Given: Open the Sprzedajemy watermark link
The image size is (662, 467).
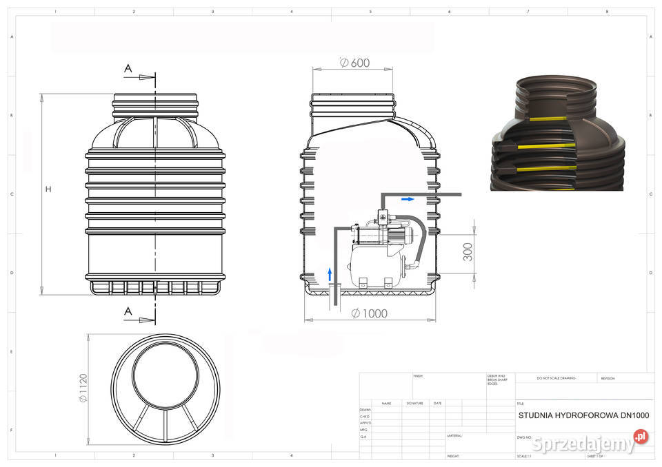Looking at the screenshot, I should [583, 444].
